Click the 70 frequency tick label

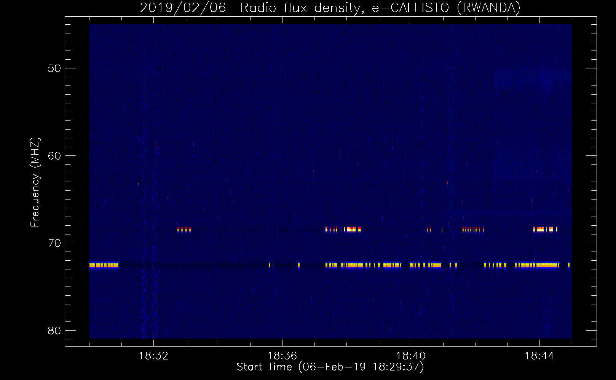point(54,243)
